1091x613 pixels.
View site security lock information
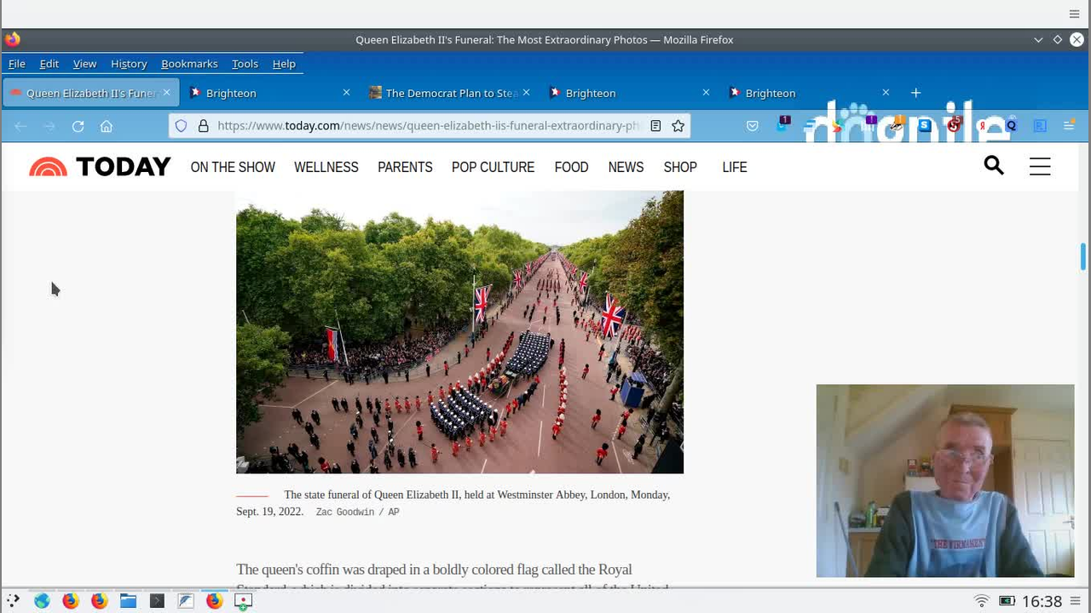[204, 126]
